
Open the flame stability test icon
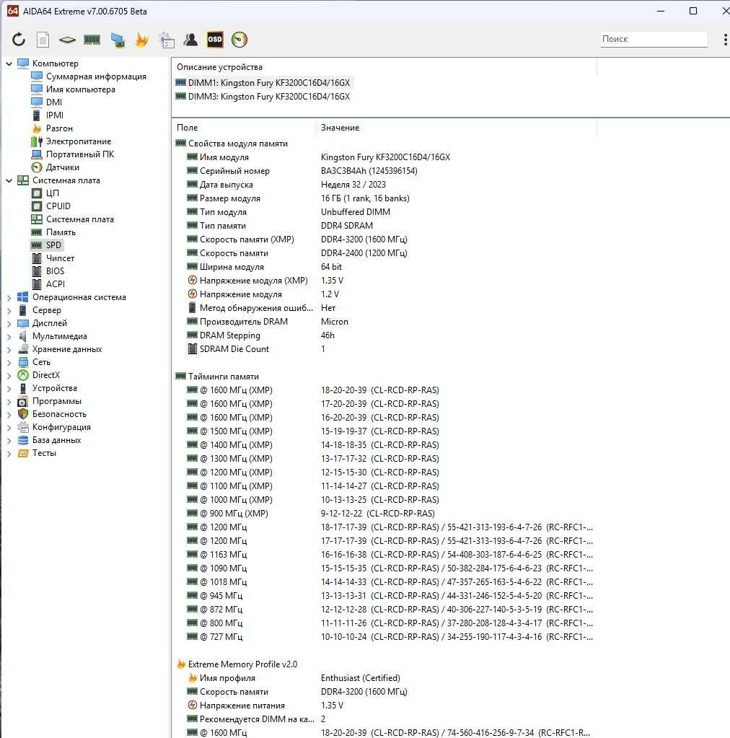click(x=141, y=40)
